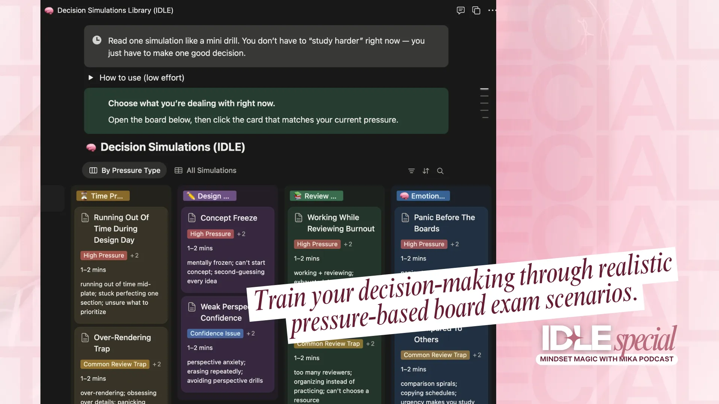
Task: Click the Decision Simulations (IDLE) database heading
Action: click(x=173, y=147)
